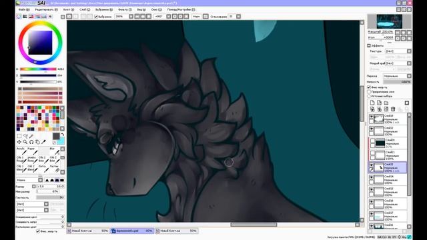Adjust the Плотность density slider
The image size is (427, 240).
[x=50, y=197]
